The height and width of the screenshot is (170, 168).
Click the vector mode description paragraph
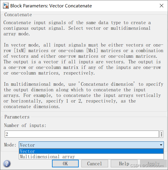coord(83,59)
